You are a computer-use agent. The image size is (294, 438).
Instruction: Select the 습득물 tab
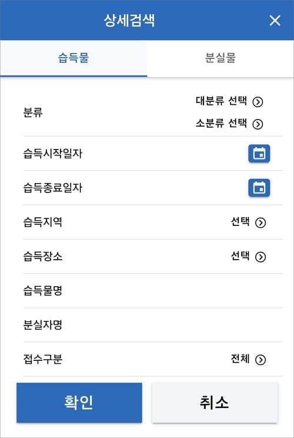(x=73, y=58)
